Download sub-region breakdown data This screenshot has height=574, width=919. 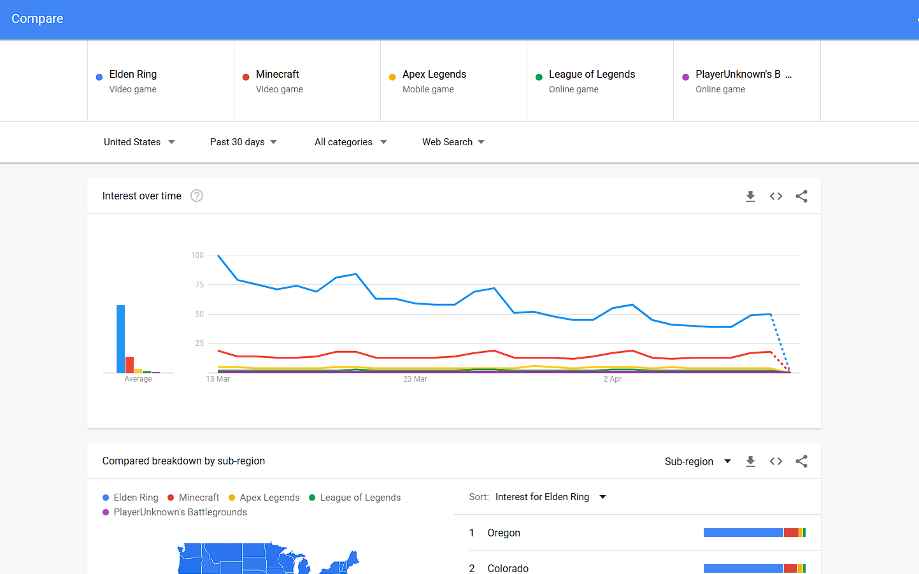coord(750,461)
